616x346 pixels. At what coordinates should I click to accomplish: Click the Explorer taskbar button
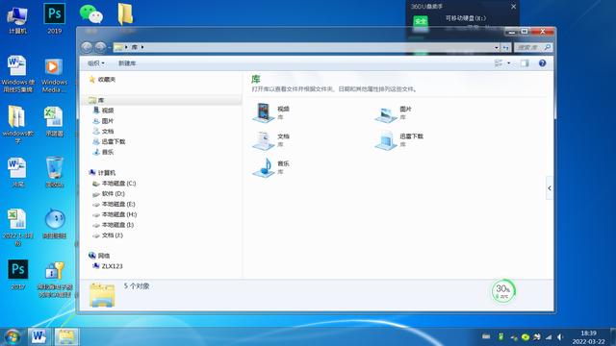(x=66, y=336)
